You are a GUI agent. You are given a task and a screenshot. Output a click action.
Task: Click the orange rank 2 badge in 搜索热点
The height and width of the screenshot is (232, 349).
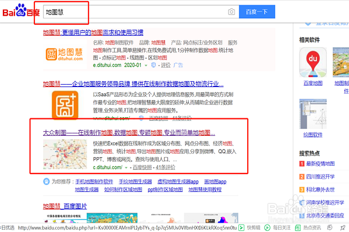coord(302,177)
